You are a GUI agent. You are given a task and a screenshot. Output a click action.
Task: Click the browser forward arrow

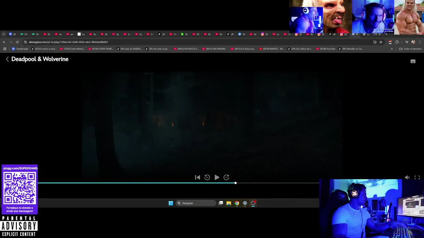[11, 42]
